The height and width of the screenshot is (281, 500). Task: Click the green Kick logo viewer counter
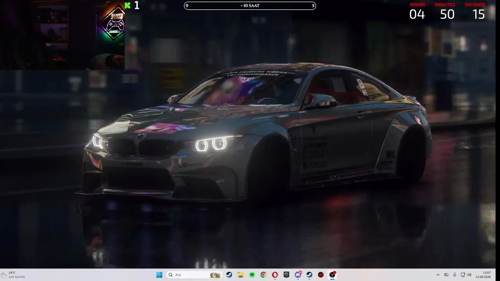[132, 5]
